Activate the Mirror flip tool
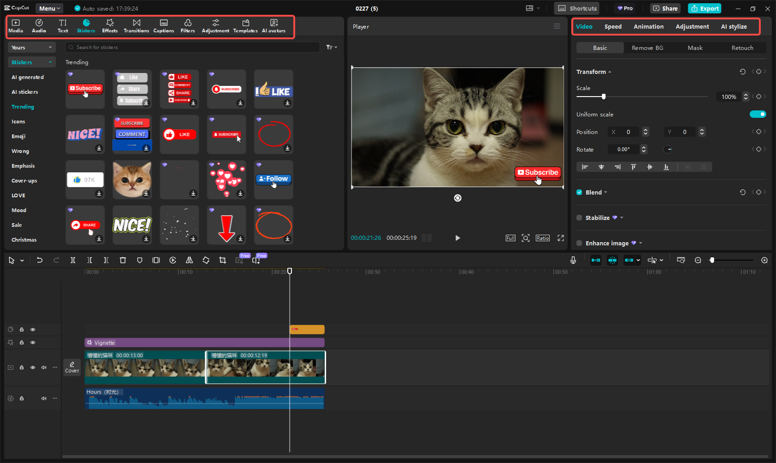 [189, 260]
